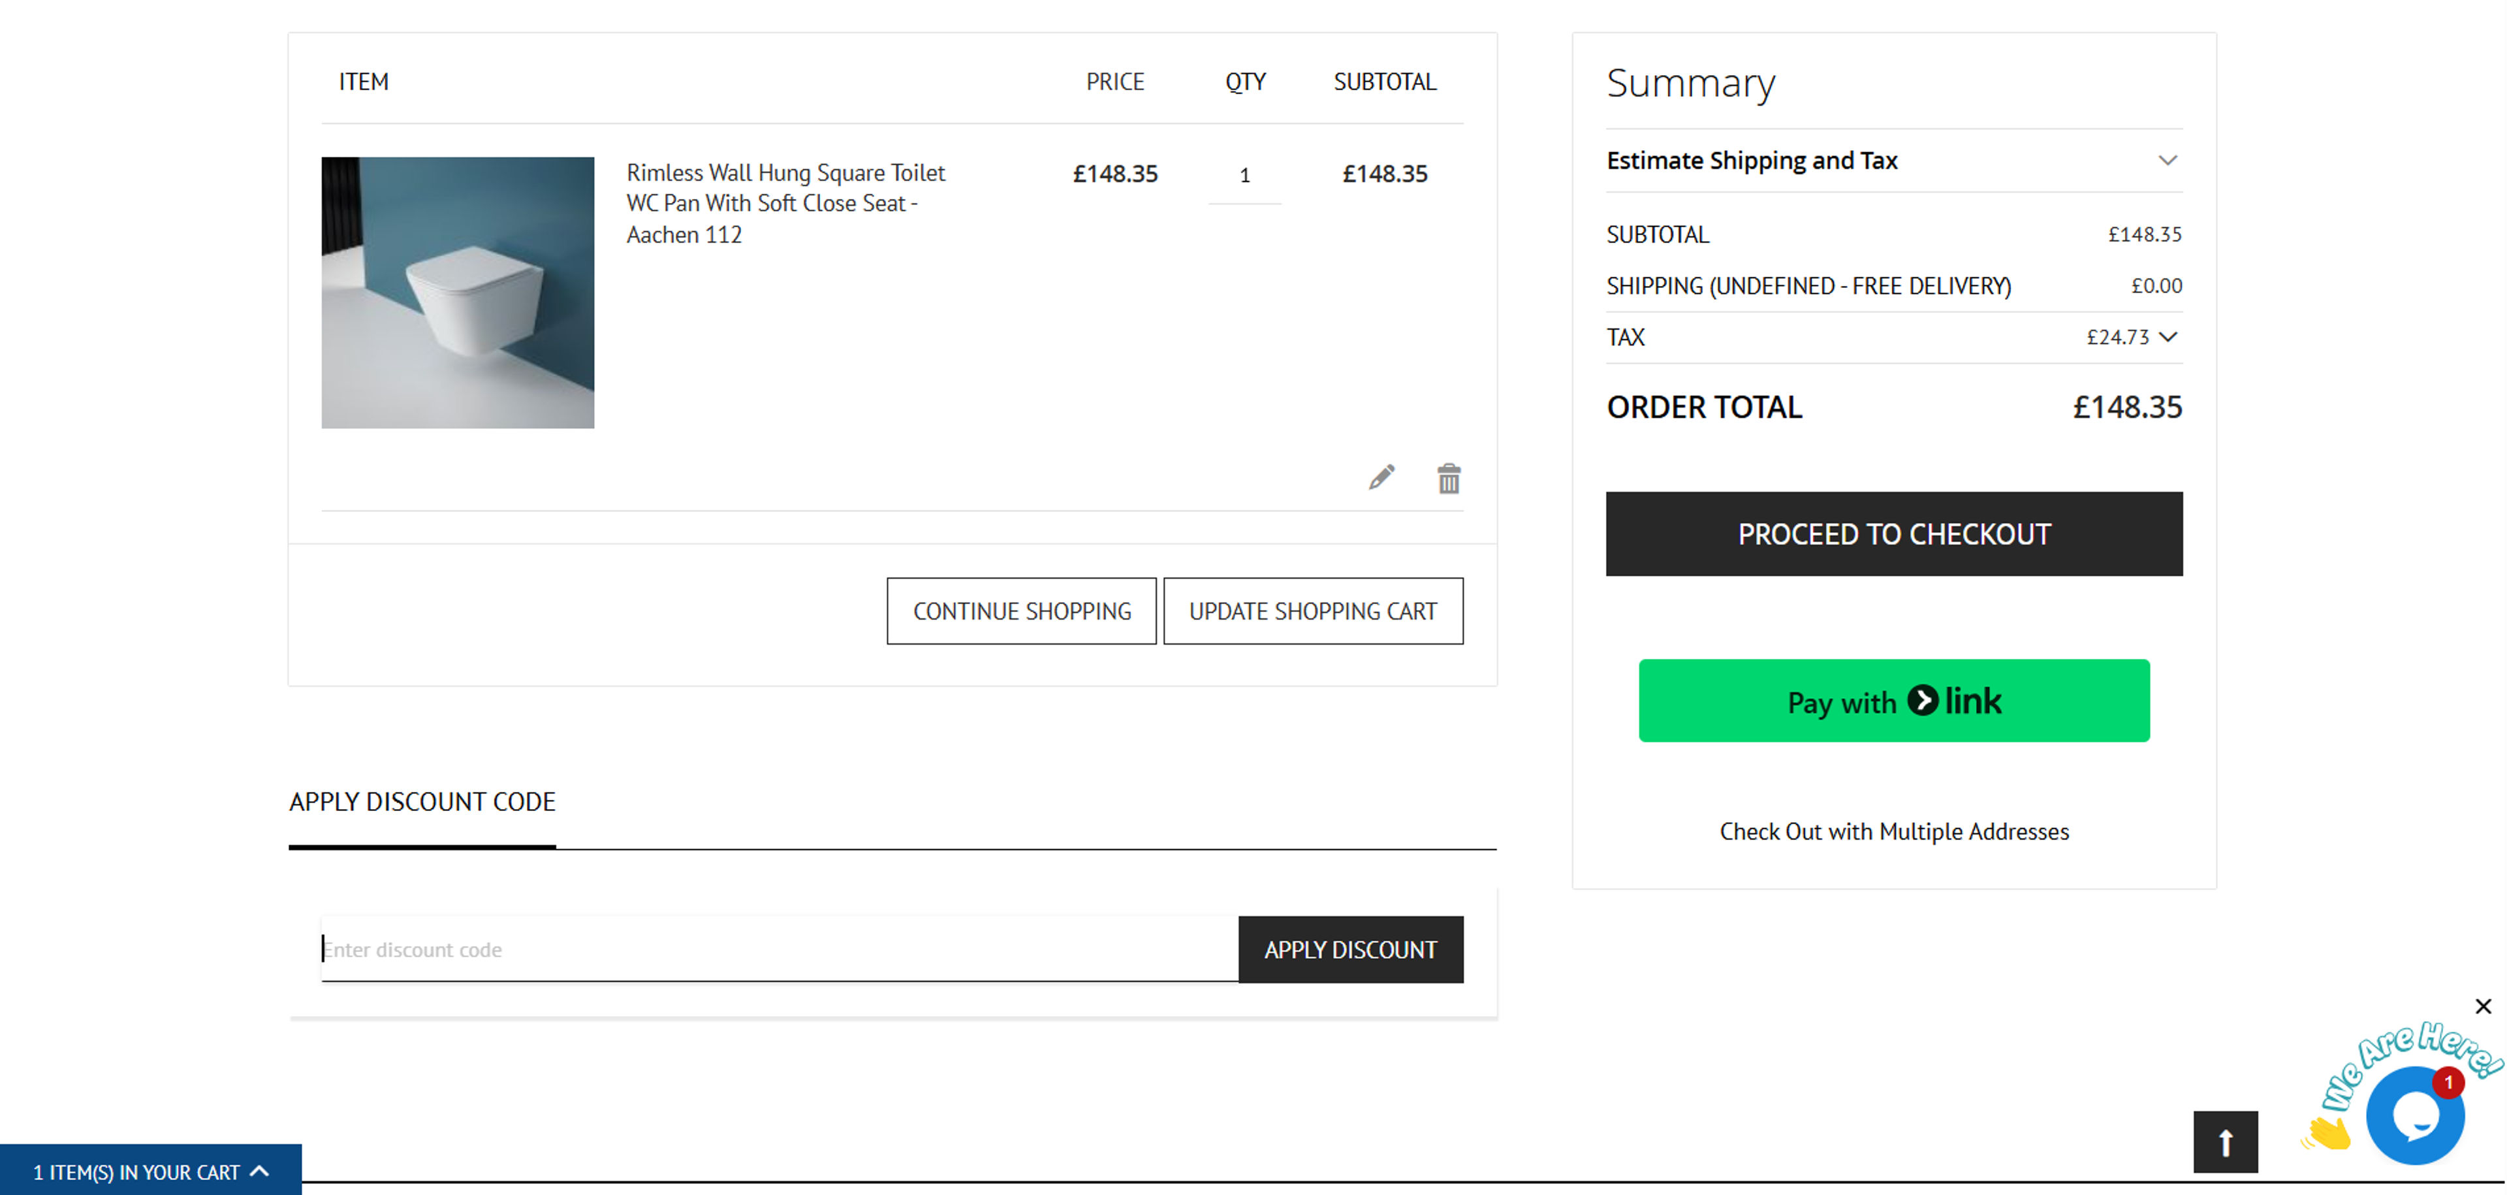Screen dimensions: 2507x1195
Task: Click the Enter discount code field
Action: (x=681, y=949)
